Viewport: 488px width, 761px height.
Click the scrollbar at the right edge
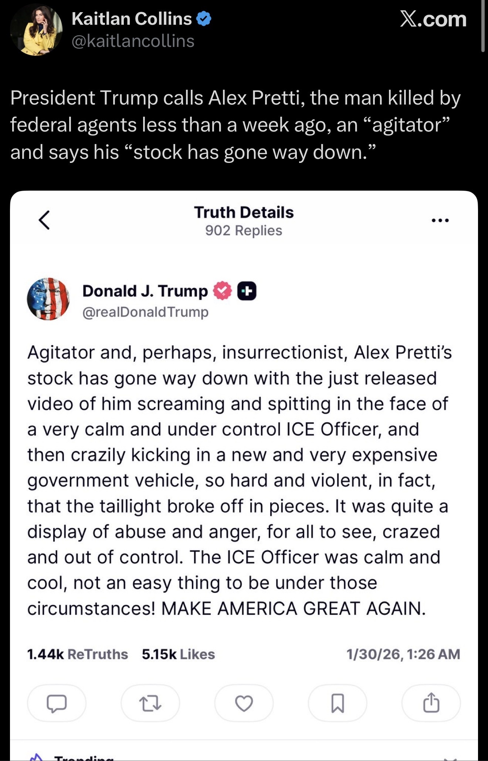483,26
